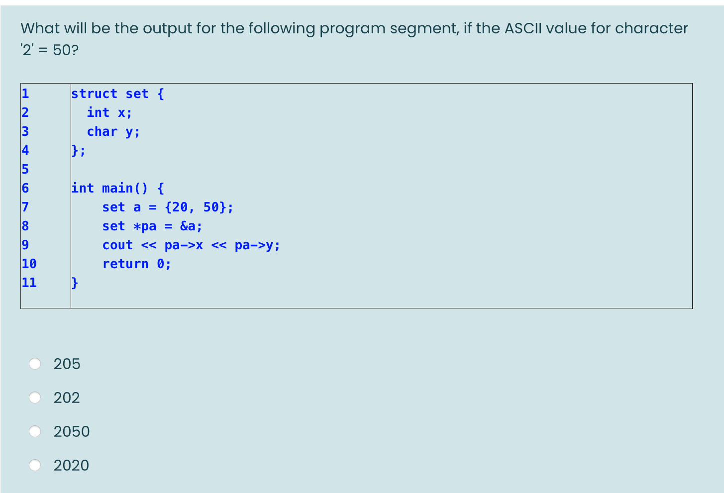Click the code line "struct set {"
This screenshot has width=724, height=493.
[118, 94]
